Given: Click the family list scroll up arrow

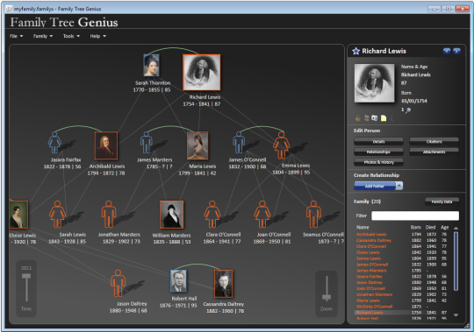Looking at the screenshot, I should (x=456, y=228).
